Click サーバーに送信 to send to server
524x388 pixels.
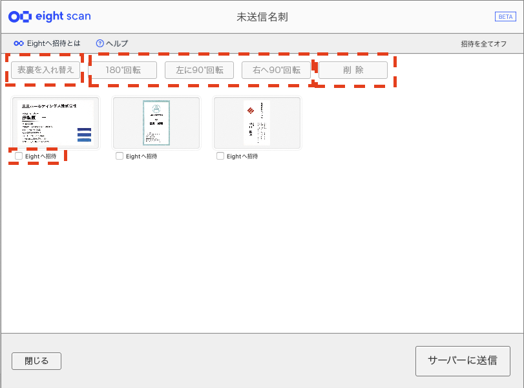463,361
